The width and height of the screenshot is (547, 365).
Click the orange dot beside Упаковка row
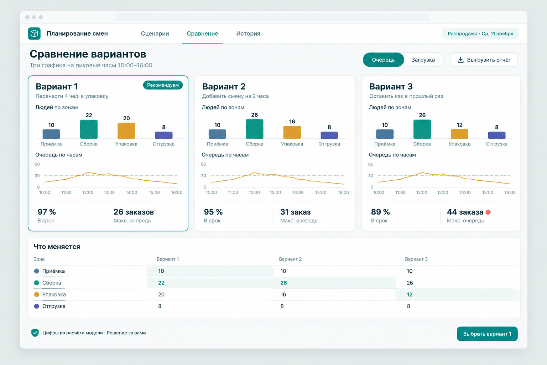36,294
